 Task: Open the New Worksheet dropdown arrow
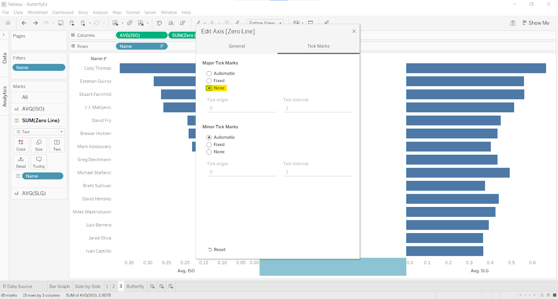pyautogui.click(x=122, y=23)
